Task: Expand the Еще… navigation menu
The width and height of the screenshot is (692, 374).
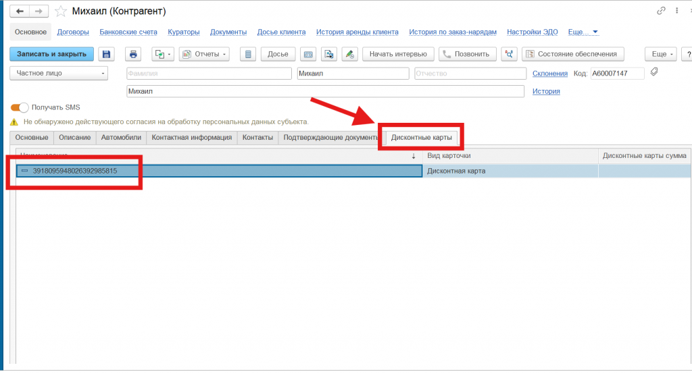Action: [583, 32]
